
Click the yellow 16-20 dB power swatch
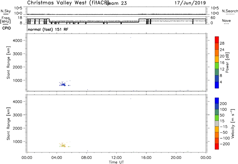click(x=217, y=59)
